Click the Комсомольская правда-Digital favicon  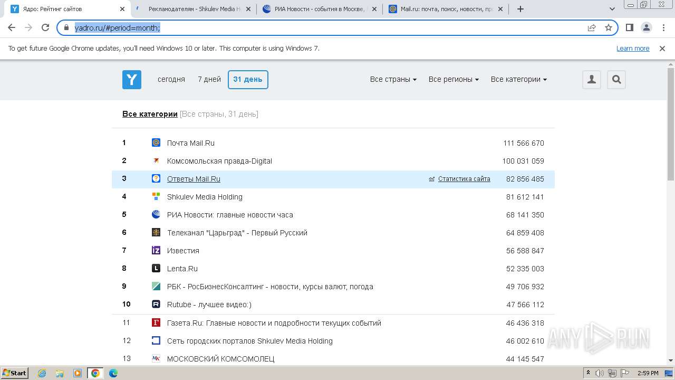tap(156, 160)
